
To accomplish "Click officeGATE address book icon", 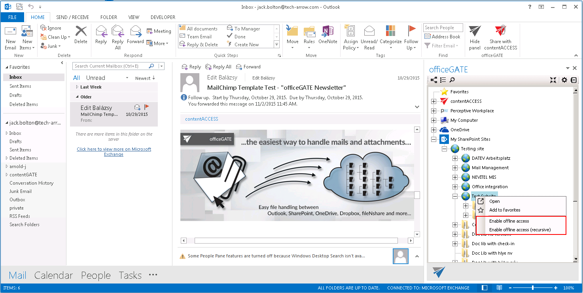I will pyautogui.click(x=573, y=80).
